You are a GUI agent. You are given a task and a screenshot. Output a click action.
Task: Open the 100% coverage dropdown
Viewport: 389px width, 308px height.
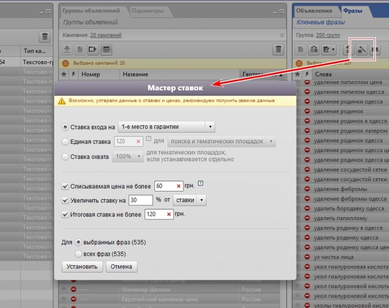128,157
